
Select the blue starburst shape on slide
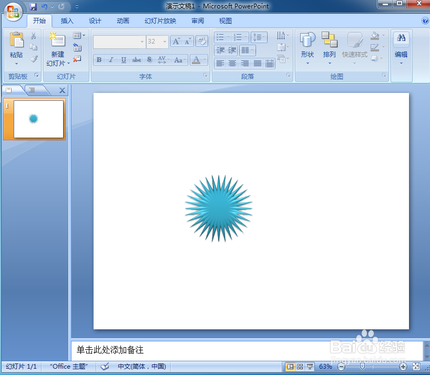coord(219,209)
